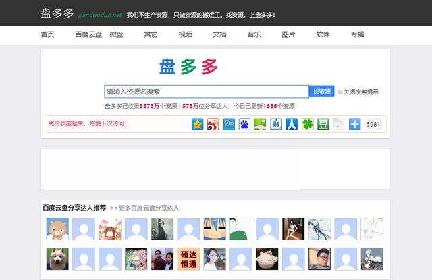Click the panduoduo.net header link
Viewport: 432px width, 280px height.
tap(100, 15)
